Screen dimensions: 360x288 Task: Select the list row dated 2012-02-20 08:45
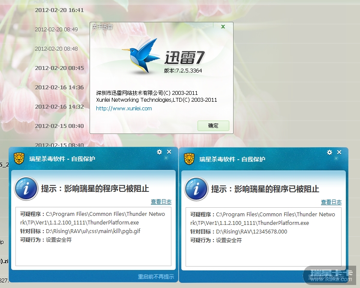(x=59, y=68)
